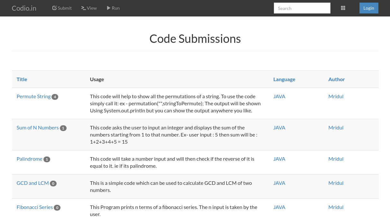Viewport: 390px width, 218px height.
Task: Open author Mridul in Permute String row
Action: pos(336,96)
